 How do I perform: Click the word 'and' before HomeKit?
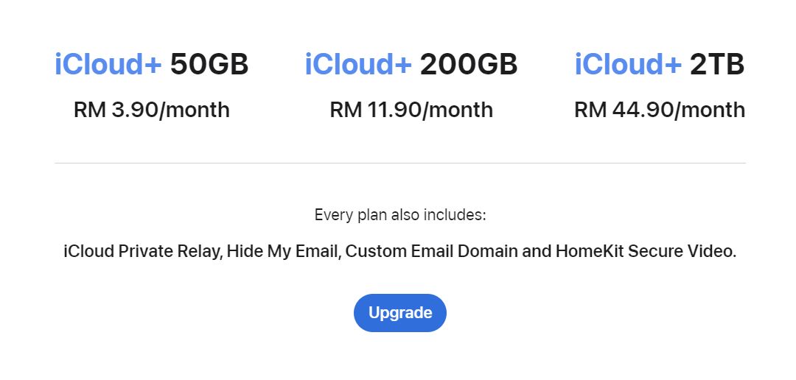(x=537, y=251)
